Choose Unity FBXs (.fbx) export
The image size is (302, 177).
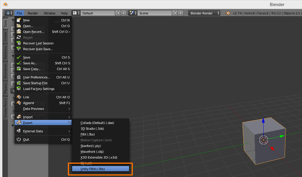100,169
